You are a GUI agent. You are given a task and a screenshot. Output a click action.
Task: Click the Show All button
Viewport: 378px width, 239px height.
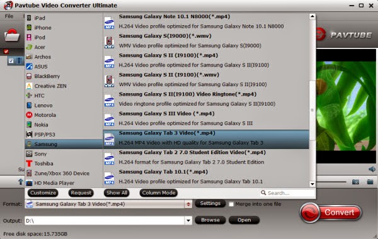point(117,193)
